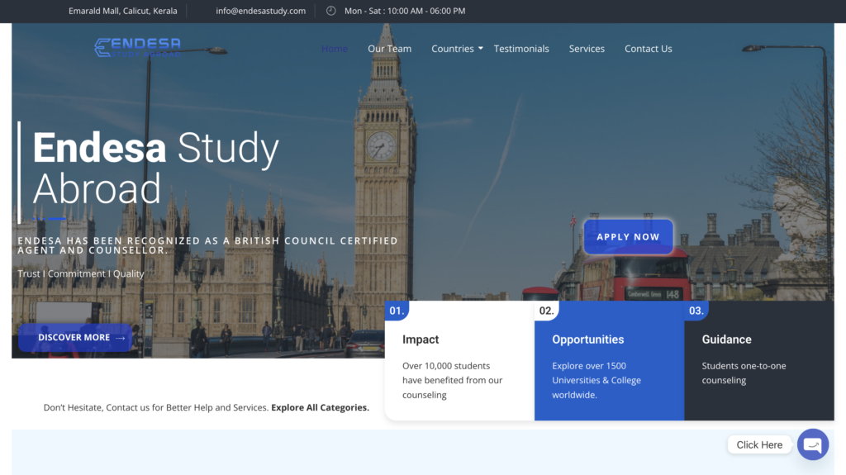Click the 02. number badge
Viewport: 846px width, 475px height.
pos(546,311)
